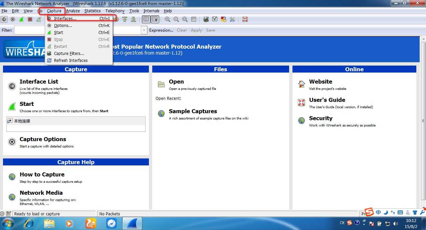Image resolution: width=426 pixels, height=230 pixels.
Task: Click the volume speaker tray icon
Action: click(x=396, y=223)
